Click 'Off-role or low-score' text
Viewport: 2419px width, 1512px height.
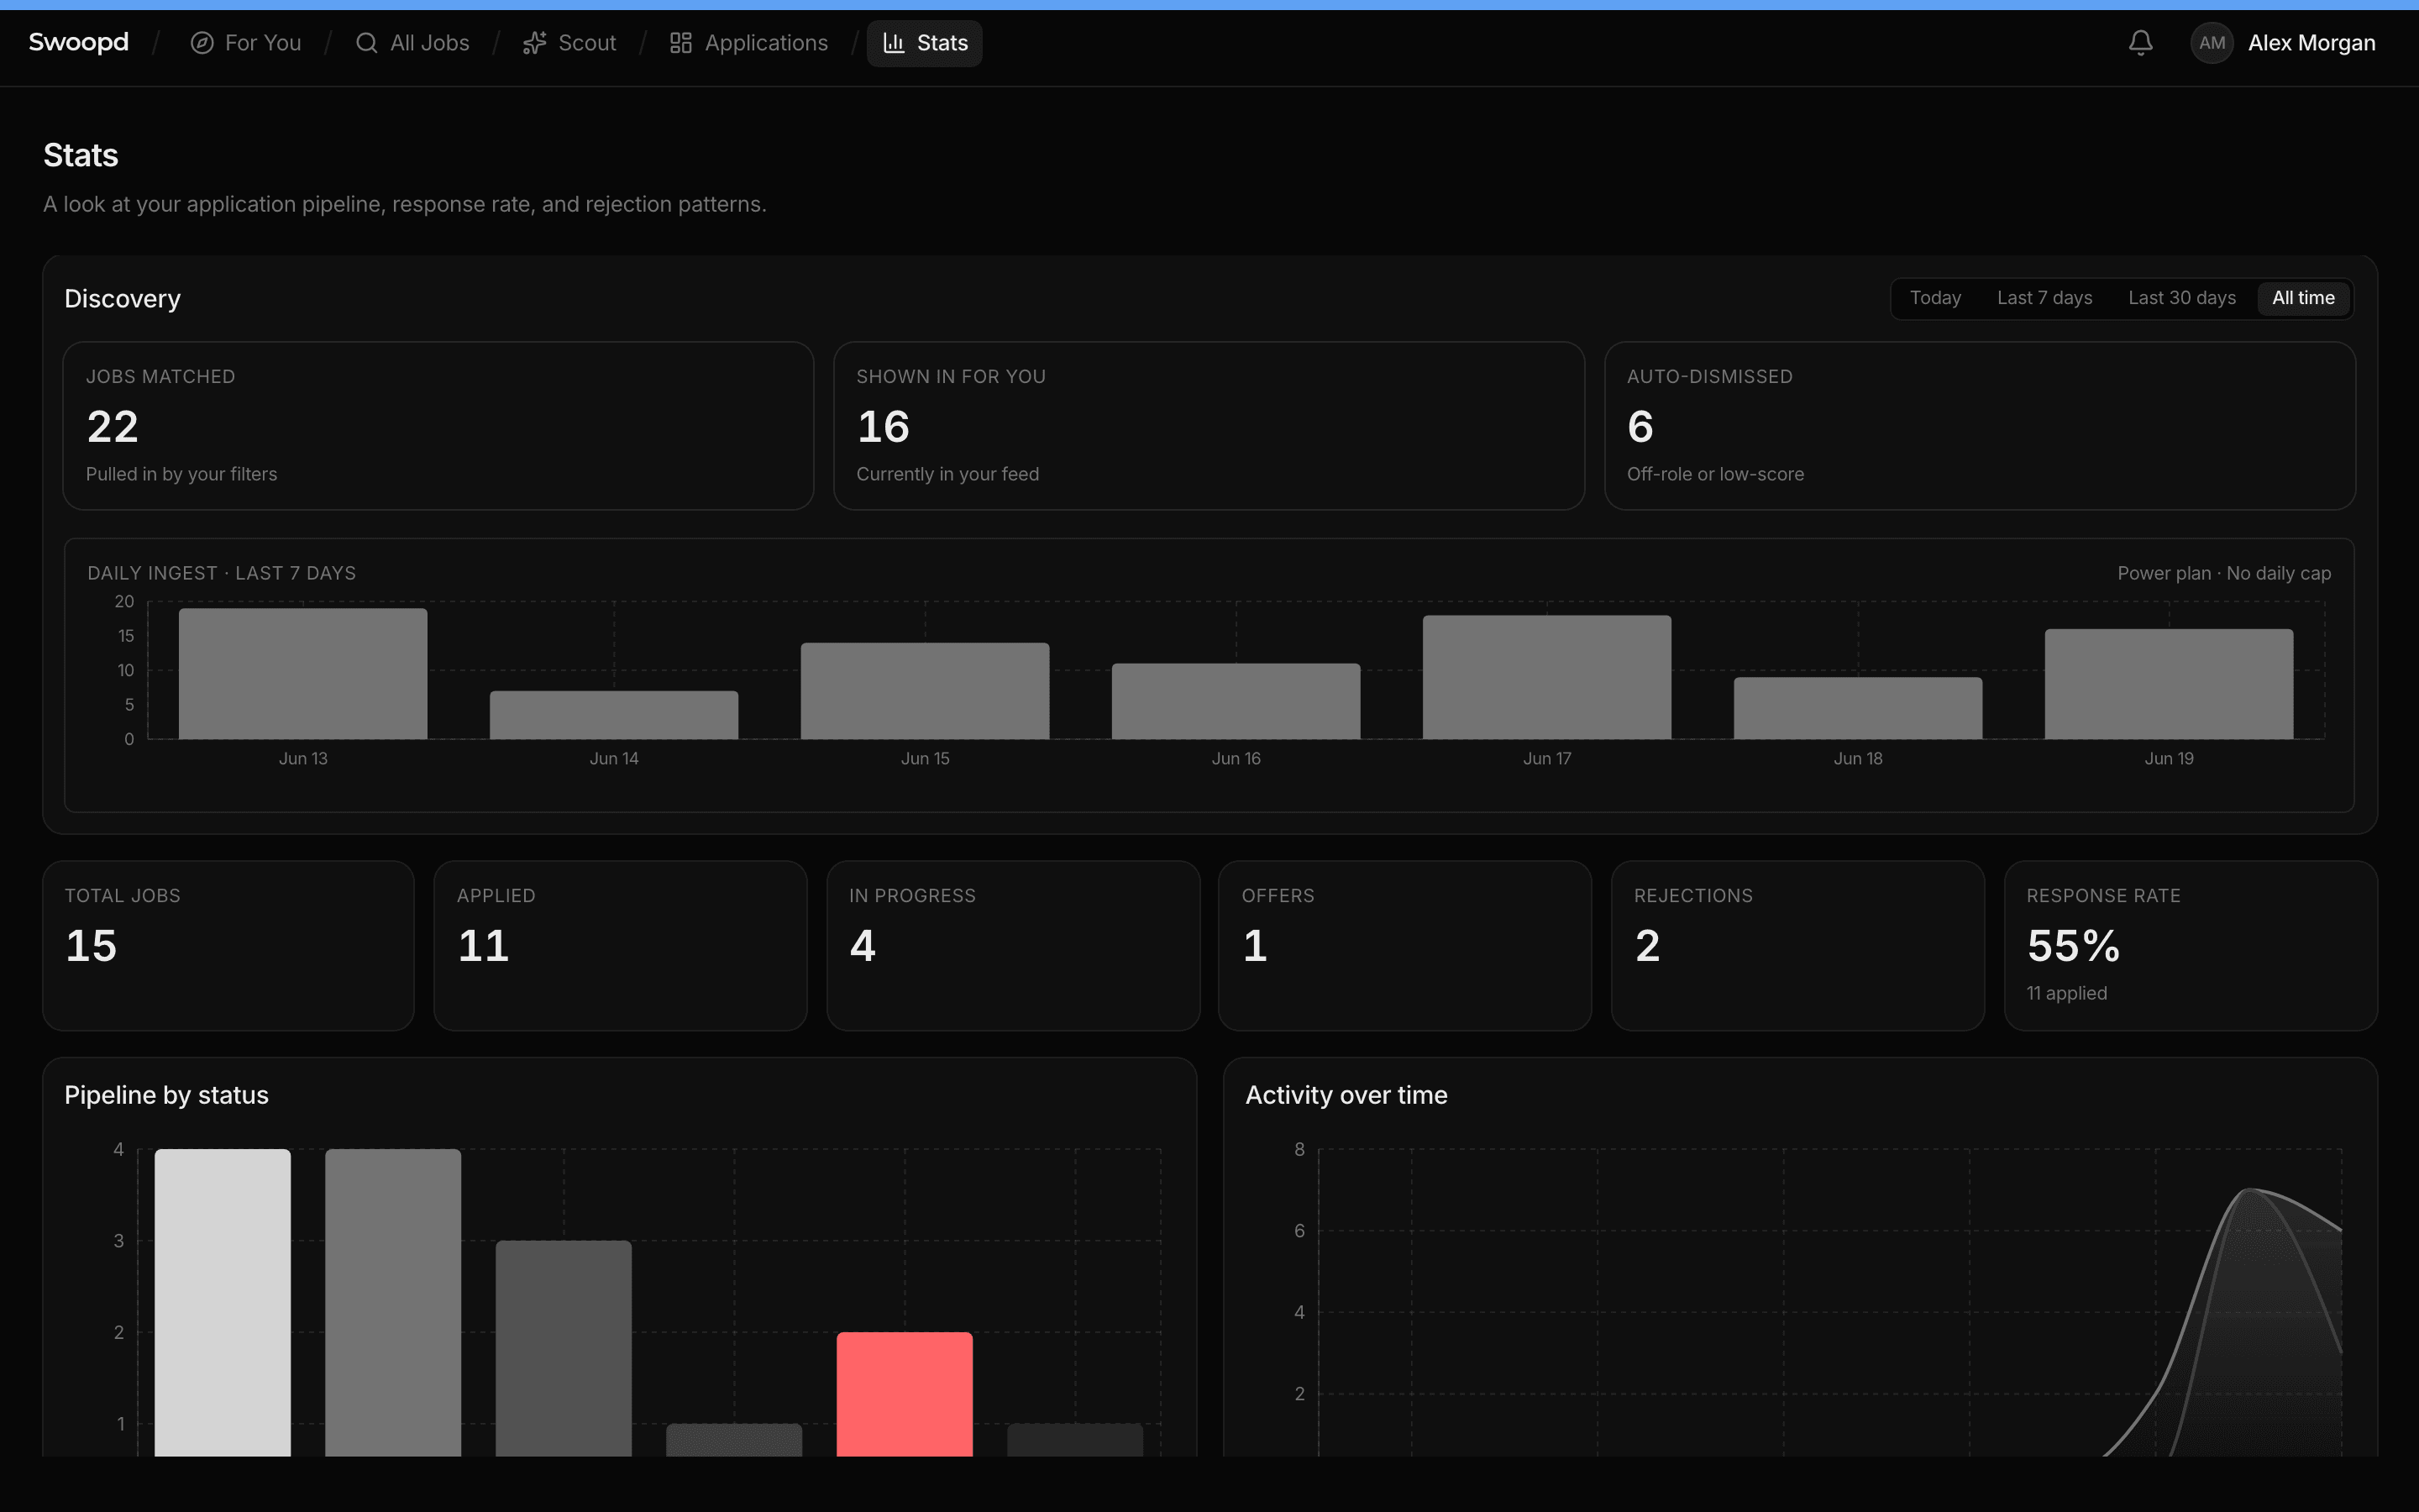pos(1715,474)
